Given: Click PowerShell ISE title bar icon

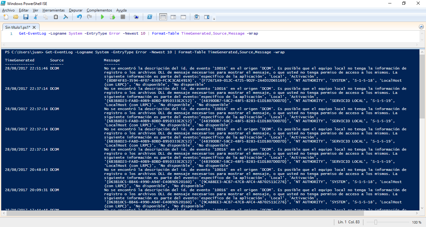Looking at the screenshot, I should coord(3,3).
